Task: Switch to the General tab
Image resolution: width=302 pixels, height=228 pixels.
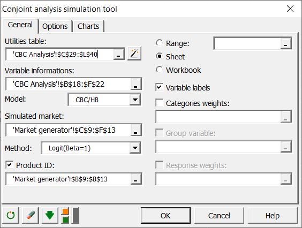Action: (20, 25)
